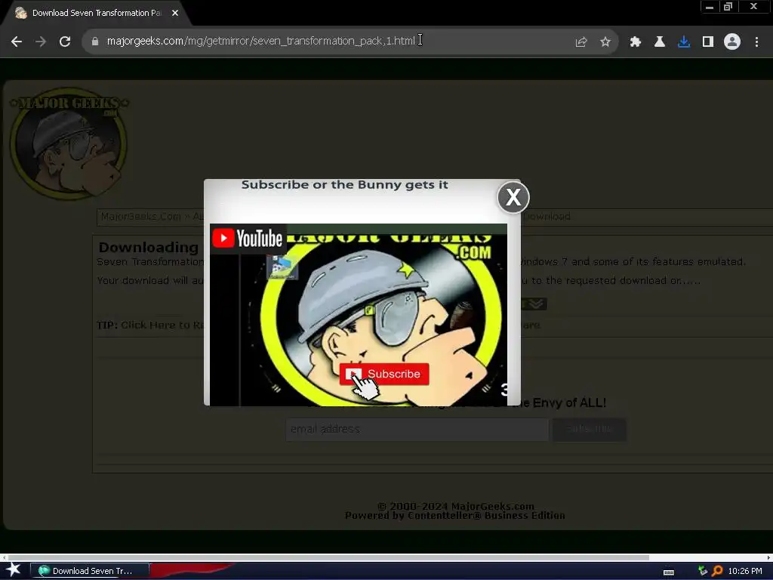
Task: Open the Extensions puzzle icon
Action: (635, 42)
